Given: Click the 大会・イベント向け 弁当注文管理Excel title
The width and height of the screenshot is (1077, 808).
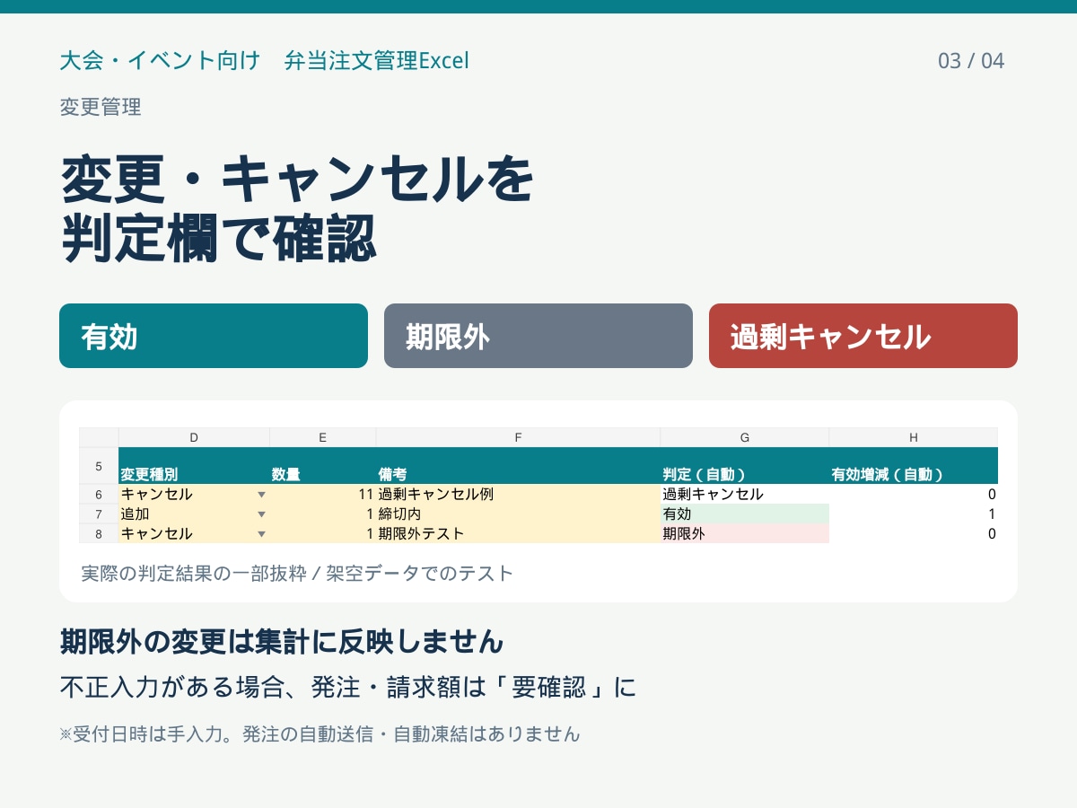Looking at the screenshot, I should (x=264, y=61).
